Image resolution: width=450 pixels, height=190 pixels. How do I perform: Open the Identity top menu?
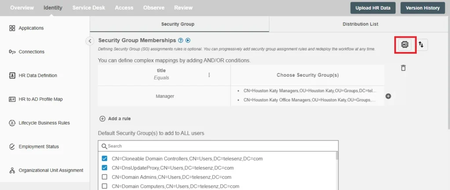point(53,8)
